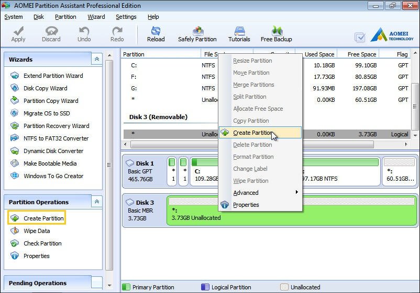Click the Undo arrow icon
This screenshot has width=420, height=293.
point(84,31)
